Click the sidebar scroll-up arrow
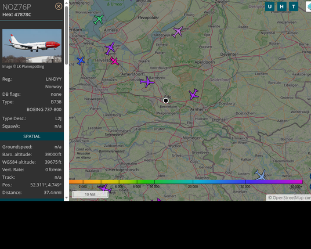311x249 pixels. (x=67, y=3)
